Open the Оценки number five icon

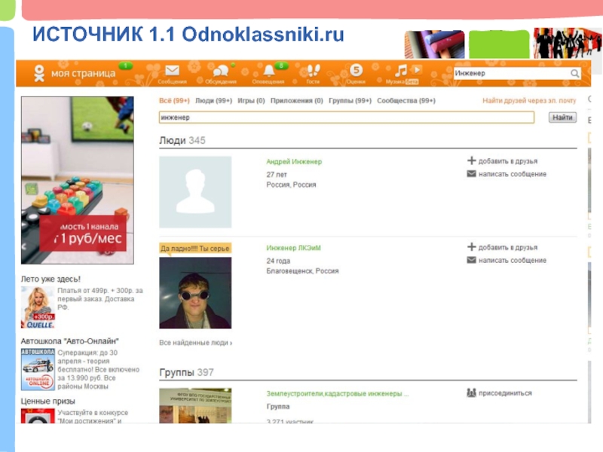(356, 70)
